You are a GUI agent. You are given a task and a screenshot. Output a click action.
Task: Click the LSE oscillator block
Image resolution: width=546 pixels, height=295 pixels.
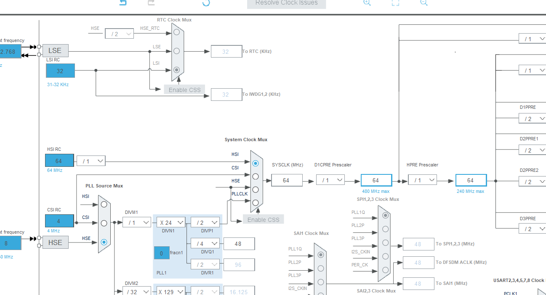[55, 51]
